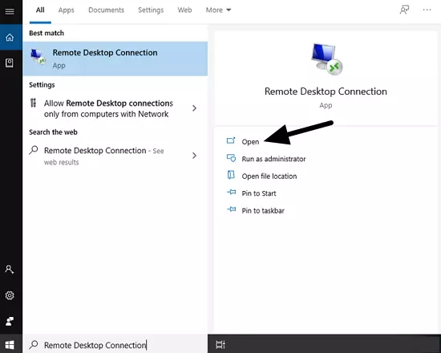Switch to the All tab
This screenshot has height=353, width=441.
click(x=40, y=10)
